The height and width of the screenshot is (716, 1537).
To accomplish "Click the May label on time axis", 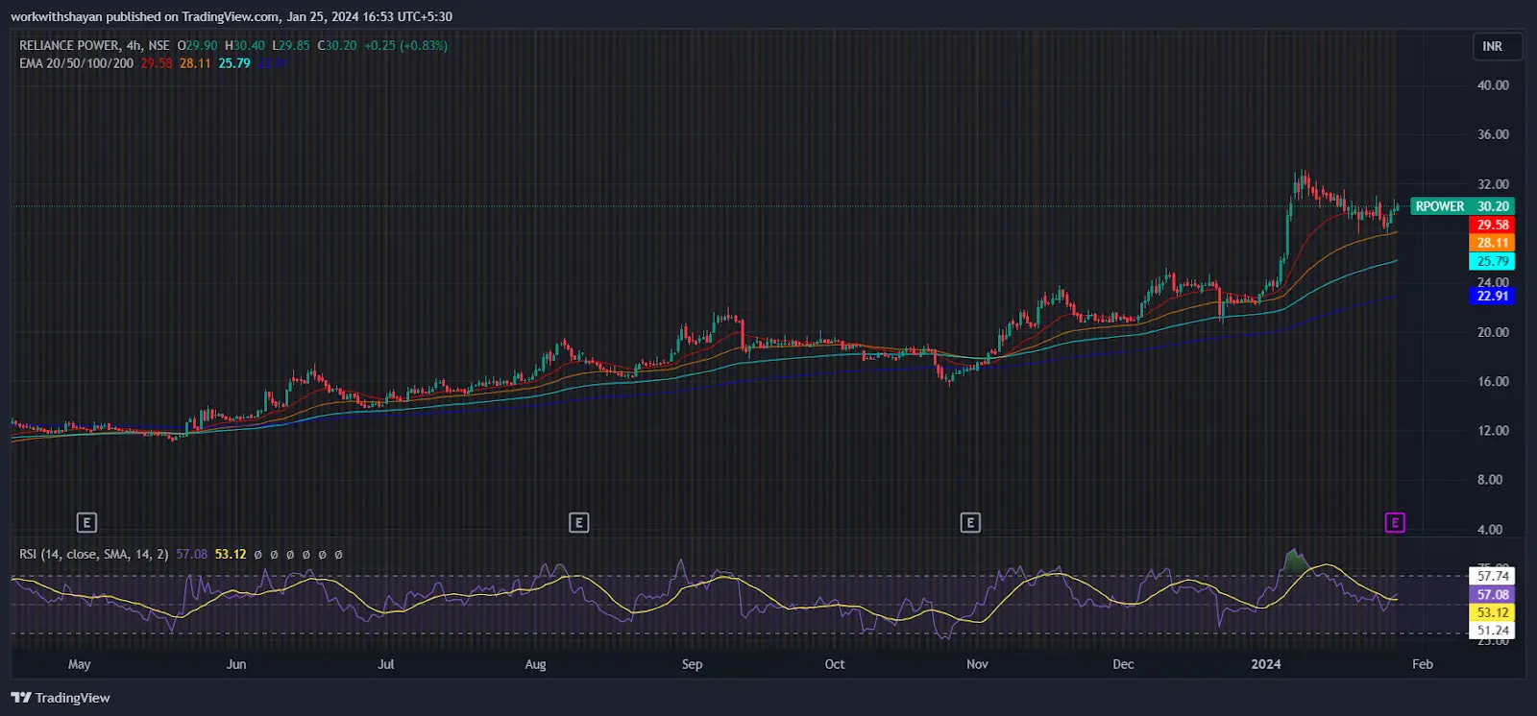I will (80, 664).
